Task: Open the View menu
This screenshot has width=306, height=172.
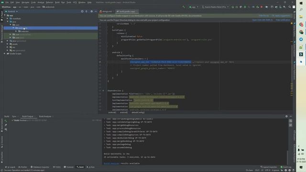Action: tap(18, 2)
